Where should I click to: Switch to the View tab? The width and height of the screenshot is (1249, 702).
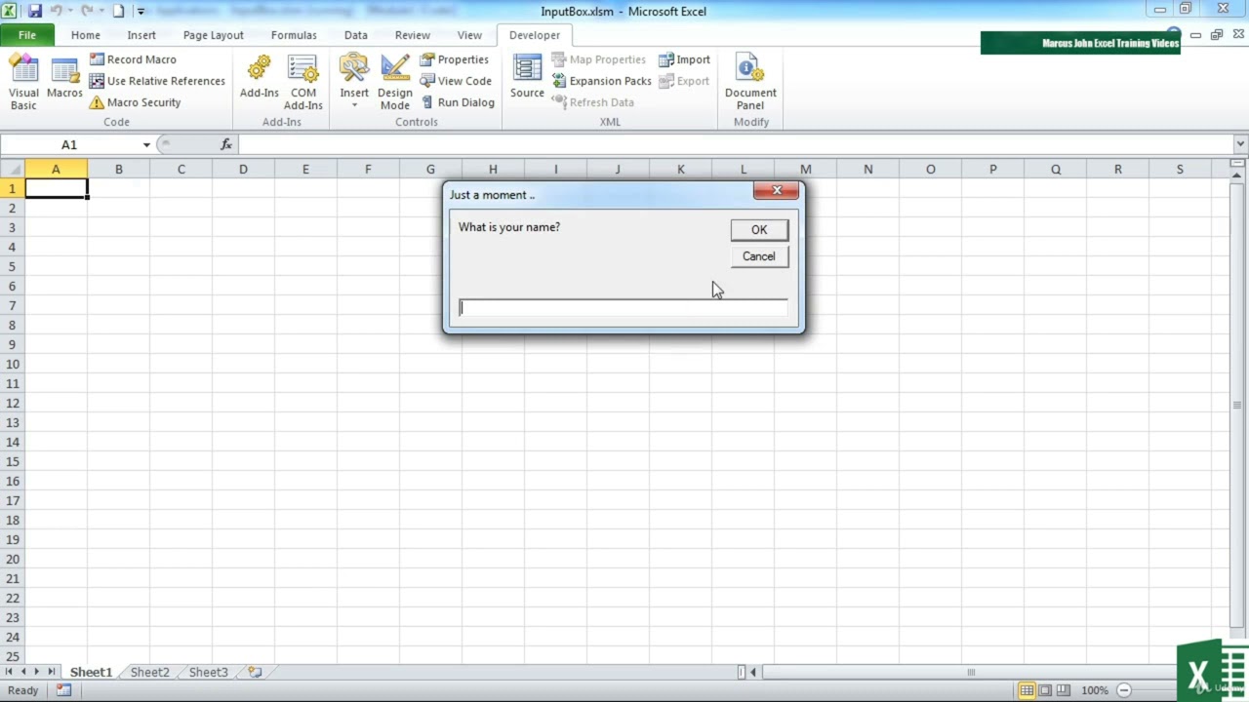(x=469, y=35)
